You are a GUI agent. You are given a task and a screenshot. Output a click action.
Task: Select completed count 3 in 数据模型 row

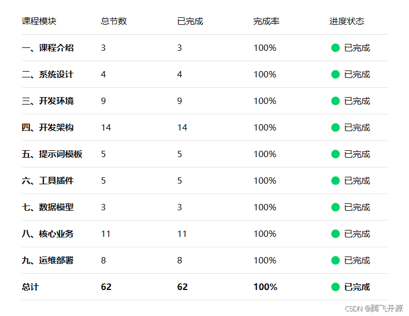(180, 207)
